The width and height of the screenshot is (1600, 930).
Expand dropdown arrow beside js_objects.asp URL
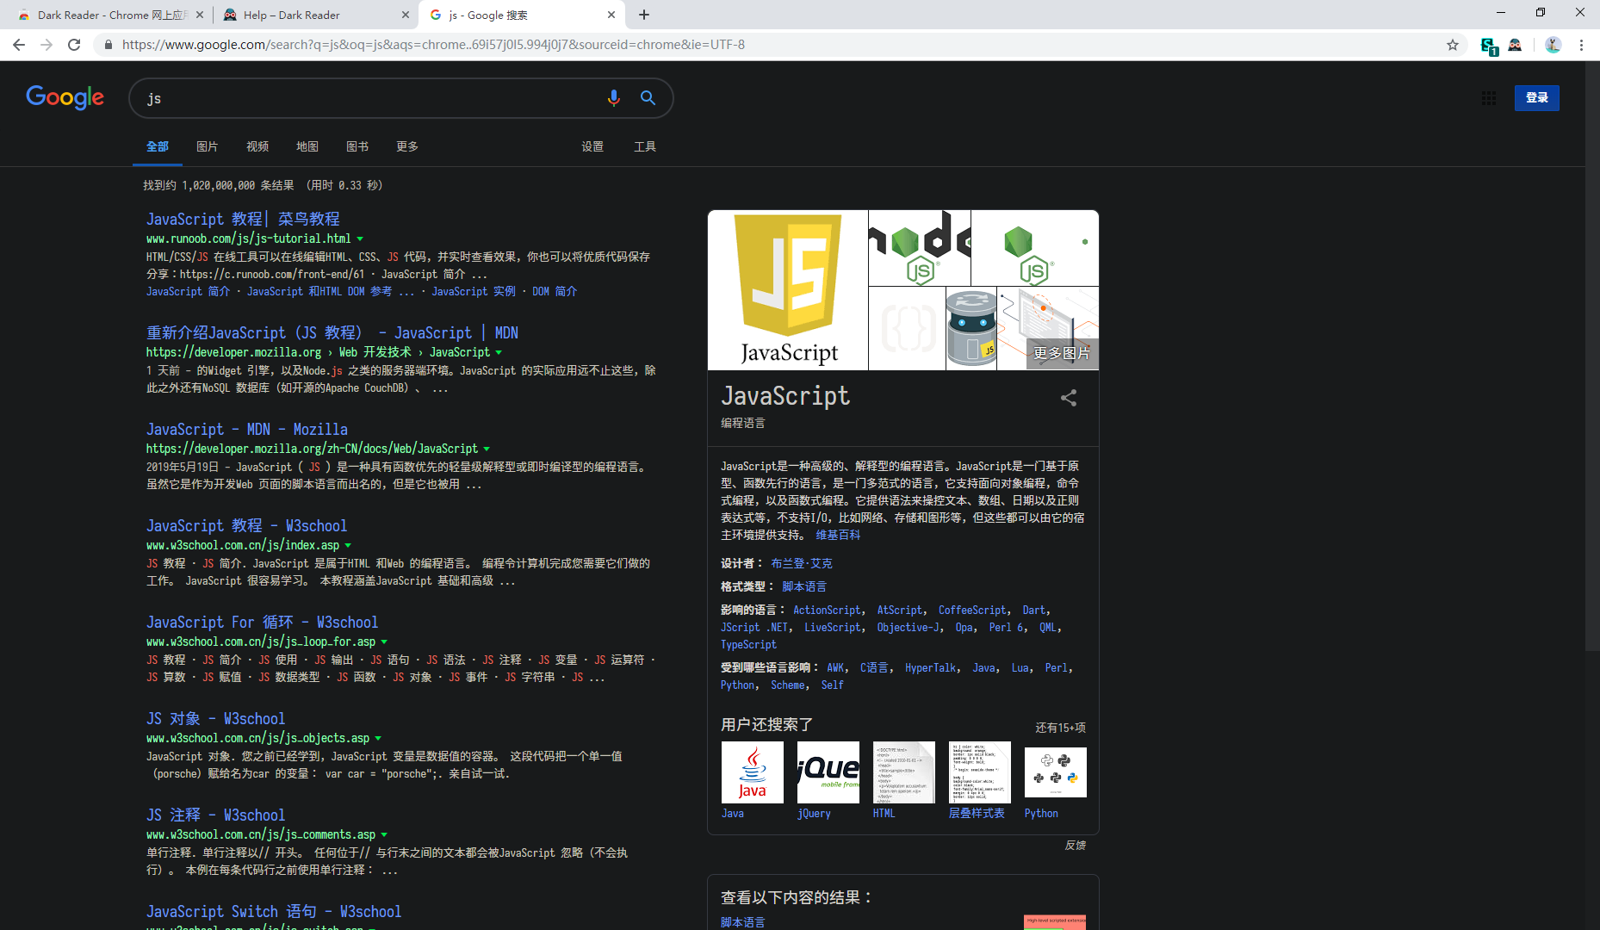tap(378, 739)
